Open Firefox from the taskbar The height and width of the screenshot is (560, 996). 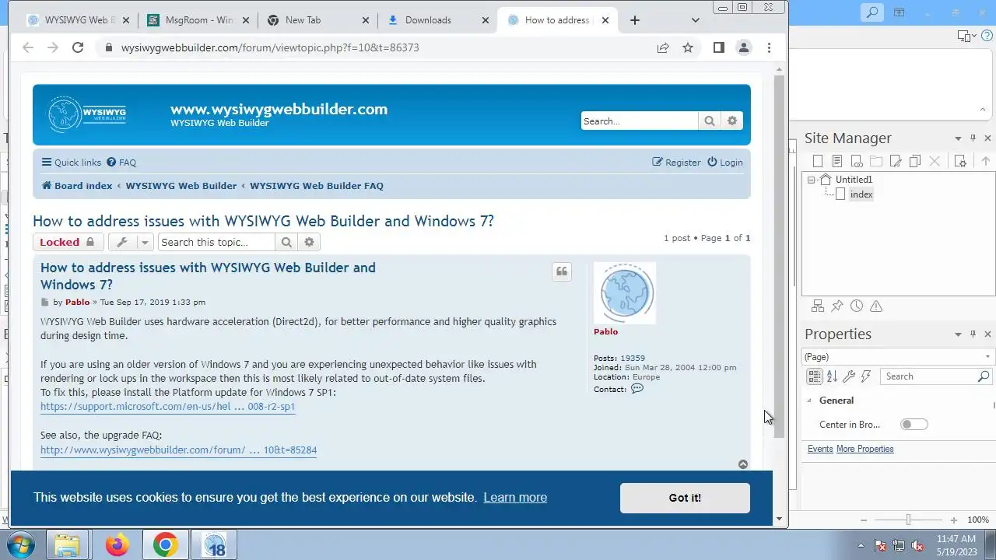[x=117, y=545]
